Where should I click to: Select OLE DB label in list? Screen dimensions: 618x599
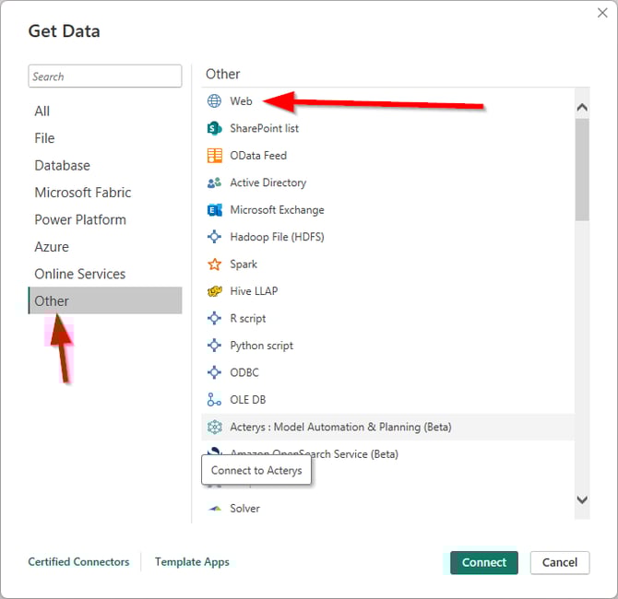pos(248,400)
